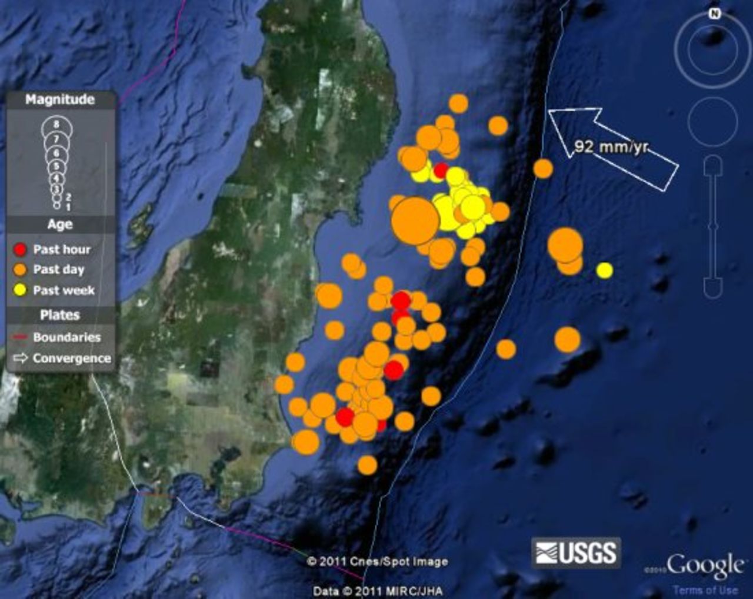Click the magnitude 8 circle in legend
753x599 pixels.
[56, 126]
